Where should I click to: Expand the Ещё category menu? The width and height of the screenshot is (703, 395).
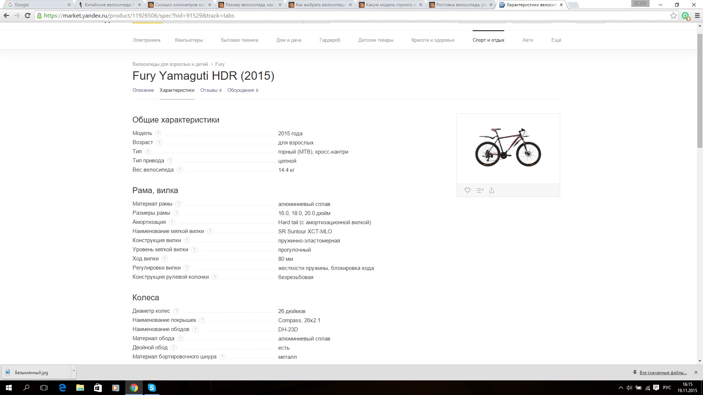pos(556,40)
